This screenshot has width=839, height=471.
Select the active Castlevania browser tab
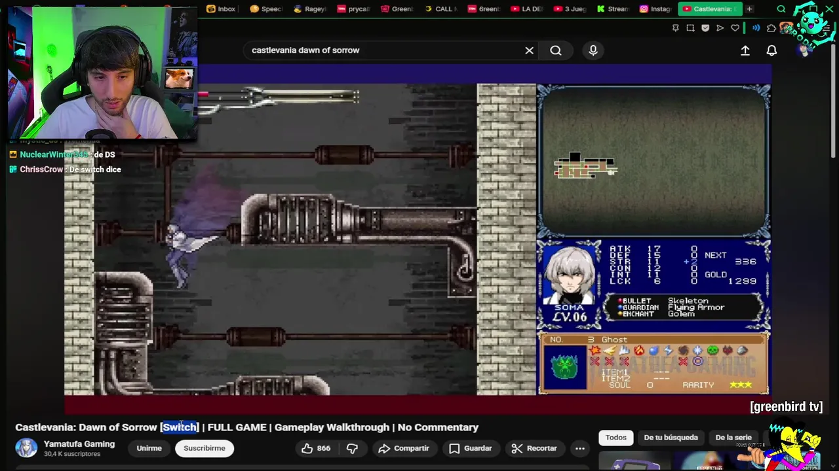[710, 9]
